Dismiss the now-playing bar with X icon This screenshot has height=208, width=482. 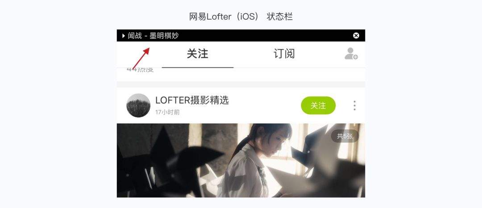(356, 36)
